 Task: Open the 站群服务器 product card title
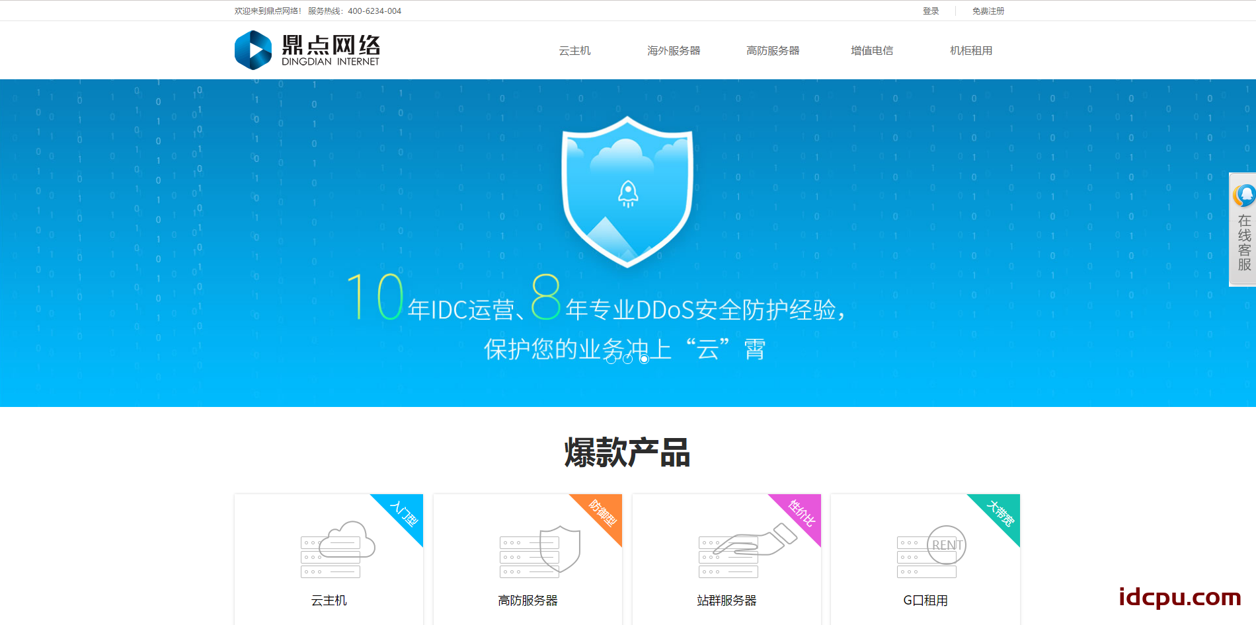[x=726, y=601]
